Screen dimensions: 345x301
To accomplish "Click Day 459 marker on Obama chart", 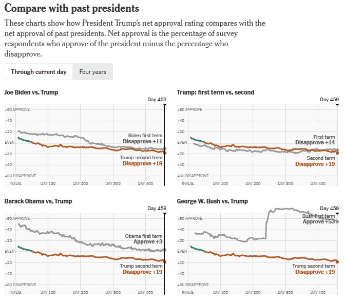I will click(x=157, y=209).
